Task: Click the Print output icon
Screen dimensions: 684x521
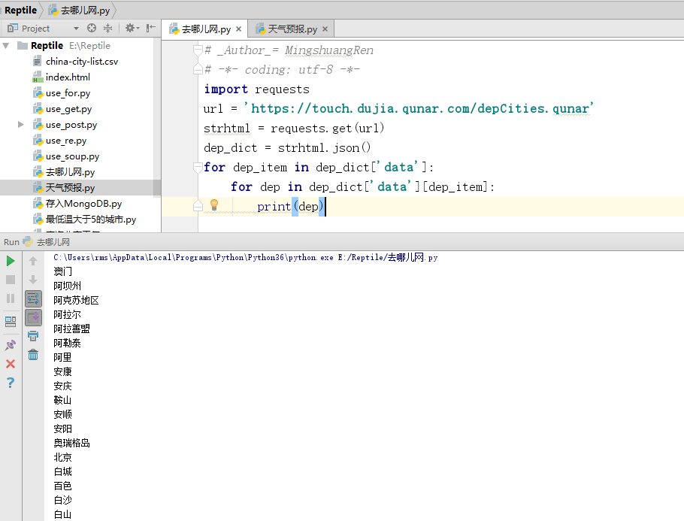Action: pos(33,336)
